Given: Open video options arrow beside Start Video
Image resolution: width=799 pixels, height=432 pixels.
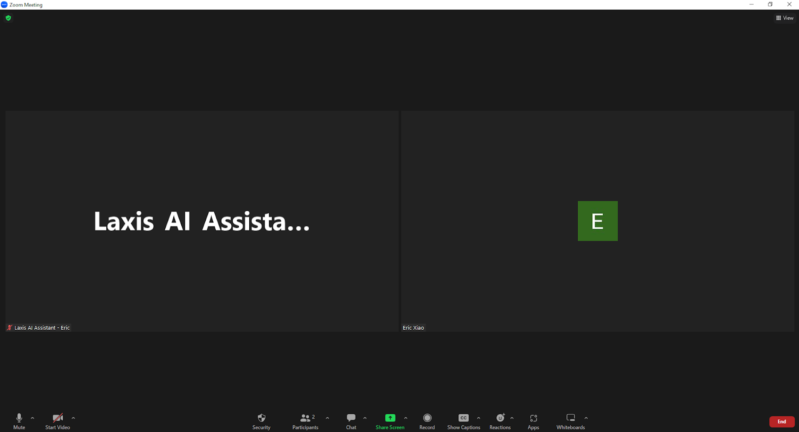Looking at the screenshot, I should (x=73, y=418).
